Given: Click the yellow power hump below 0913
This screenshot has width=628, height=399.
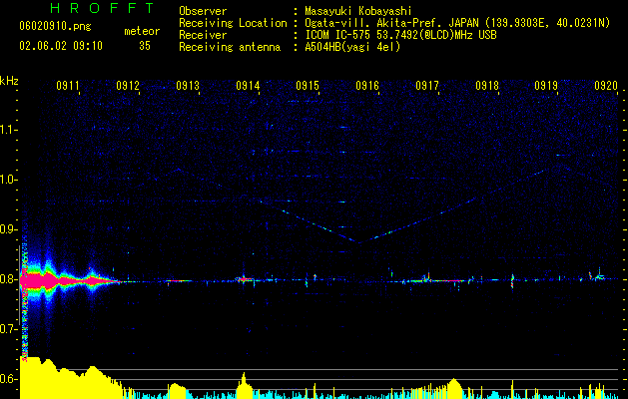Looking at the screenshot, I should coord(177,391).
